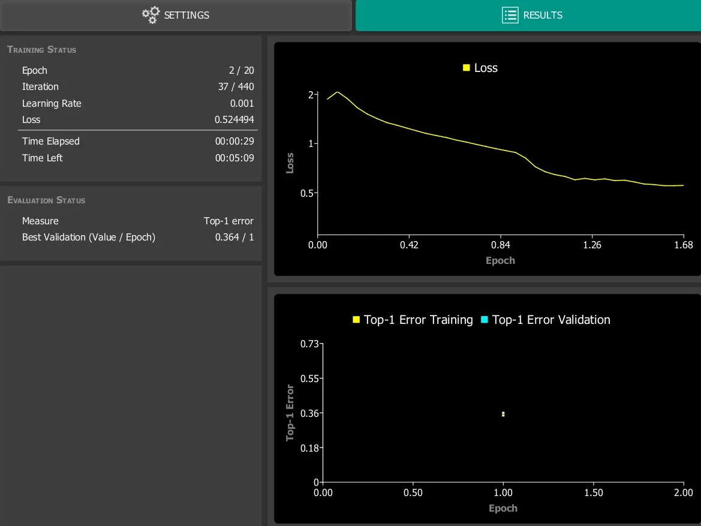
Task: Click the Loss legend label text
Action: [x=486, y=68]
